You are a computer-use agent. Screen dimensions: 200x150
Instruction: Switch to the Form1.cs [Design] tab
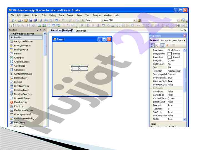click(62, 30)
